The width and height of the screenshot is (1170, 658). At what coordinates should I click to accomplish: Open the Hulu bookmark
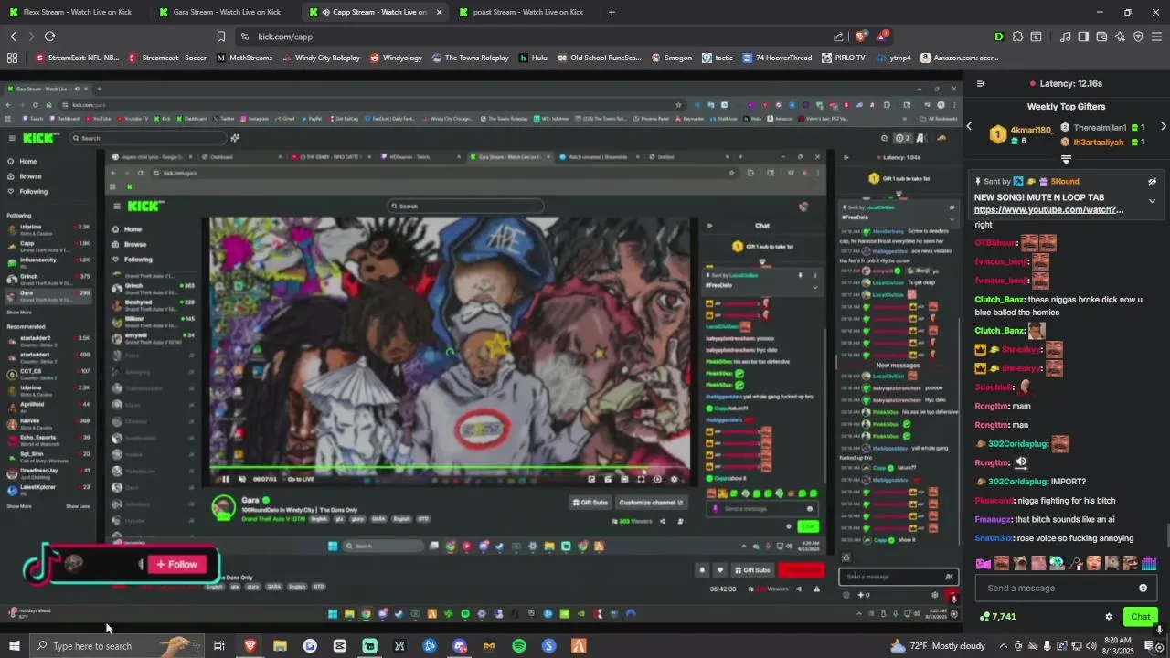534,58
